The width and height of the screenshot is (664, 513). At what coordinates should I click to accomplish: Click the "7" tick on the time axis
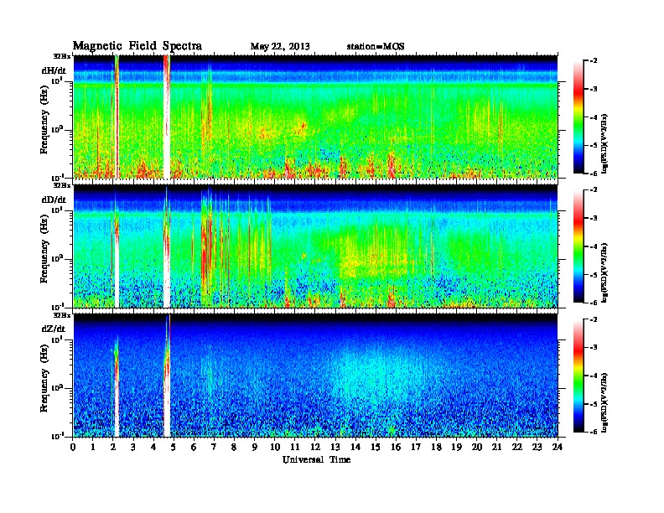pos(214,448)
